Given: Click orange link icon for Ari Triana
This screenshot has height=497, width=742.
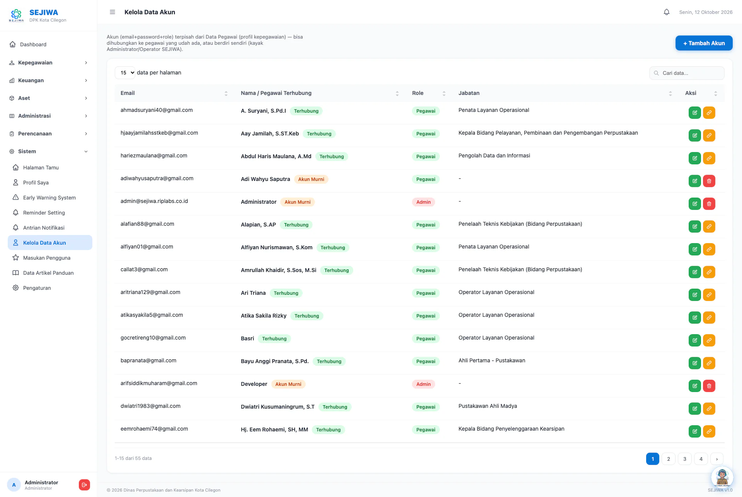Looking at the screenshot, I should [x=709, y=295].
